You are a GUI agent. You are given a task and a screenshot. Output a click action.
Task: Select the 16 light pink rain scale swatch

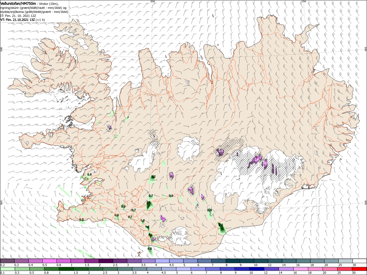coord(301,269)
